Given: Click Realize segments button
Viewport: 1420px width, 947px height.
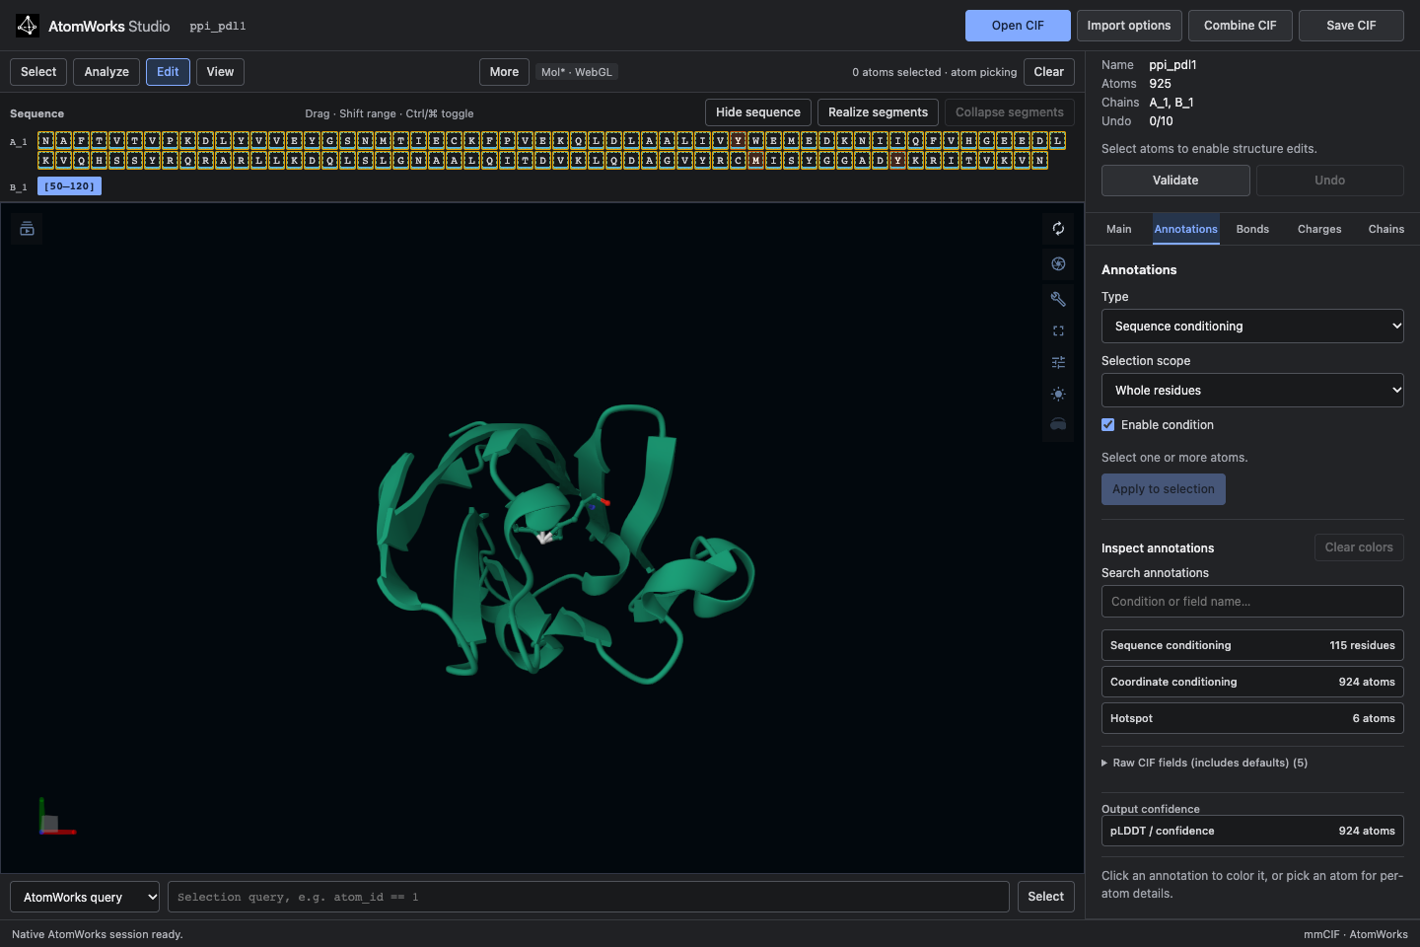Looking at the screenshot, I should coord(878,112).
